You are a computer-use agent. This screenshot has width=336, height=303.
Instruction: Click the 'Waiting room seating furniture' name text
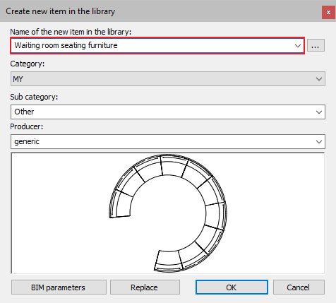point(66,45)
